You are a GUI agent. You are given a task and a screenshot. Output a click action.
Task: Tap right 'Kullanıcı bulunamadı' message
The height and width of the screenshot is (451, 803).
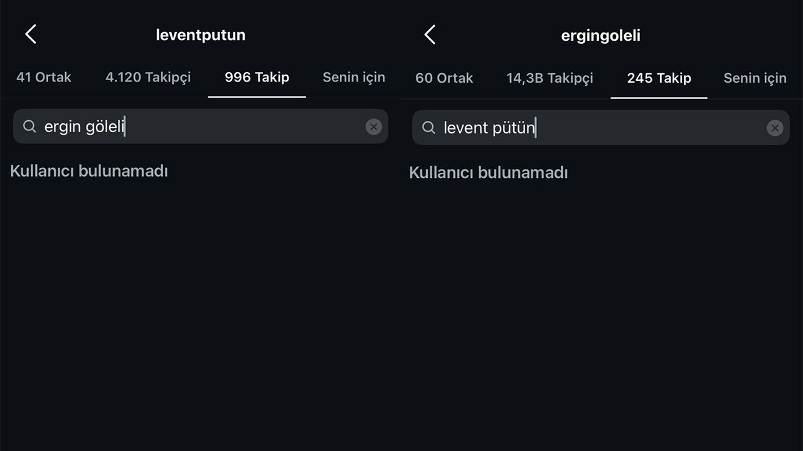[x=488, y=172]
